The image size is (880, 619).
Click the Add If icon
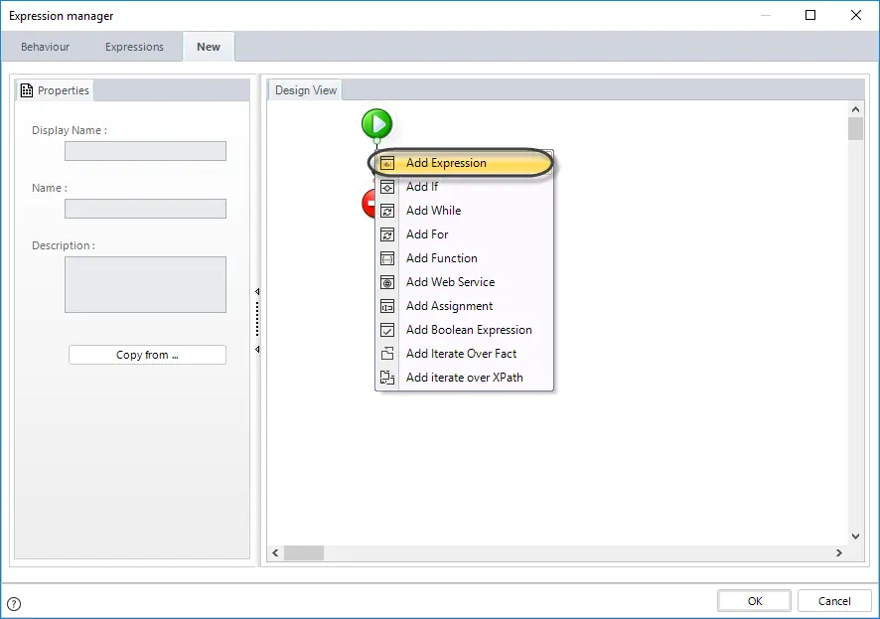pos(387,187)
